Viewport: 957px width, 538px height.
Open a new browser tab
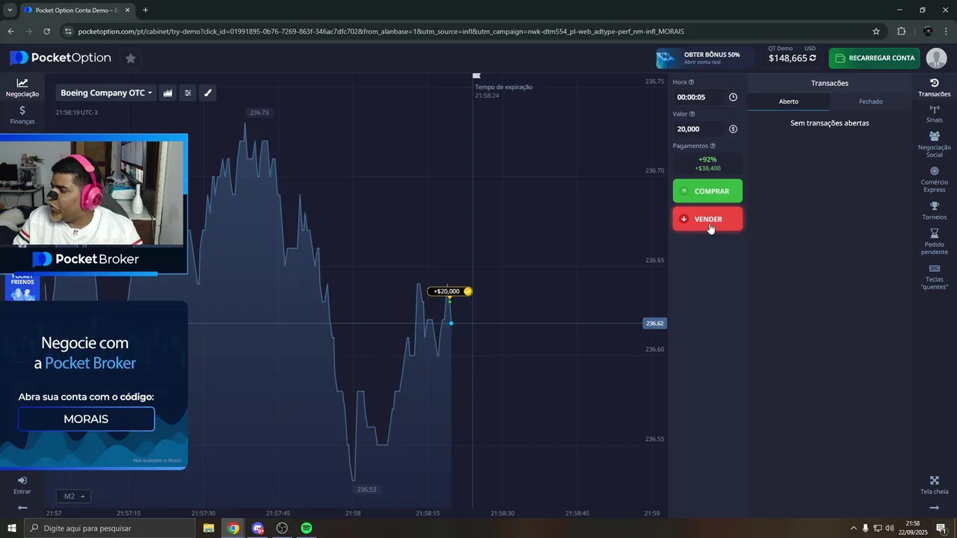click(x=145, y=10)
